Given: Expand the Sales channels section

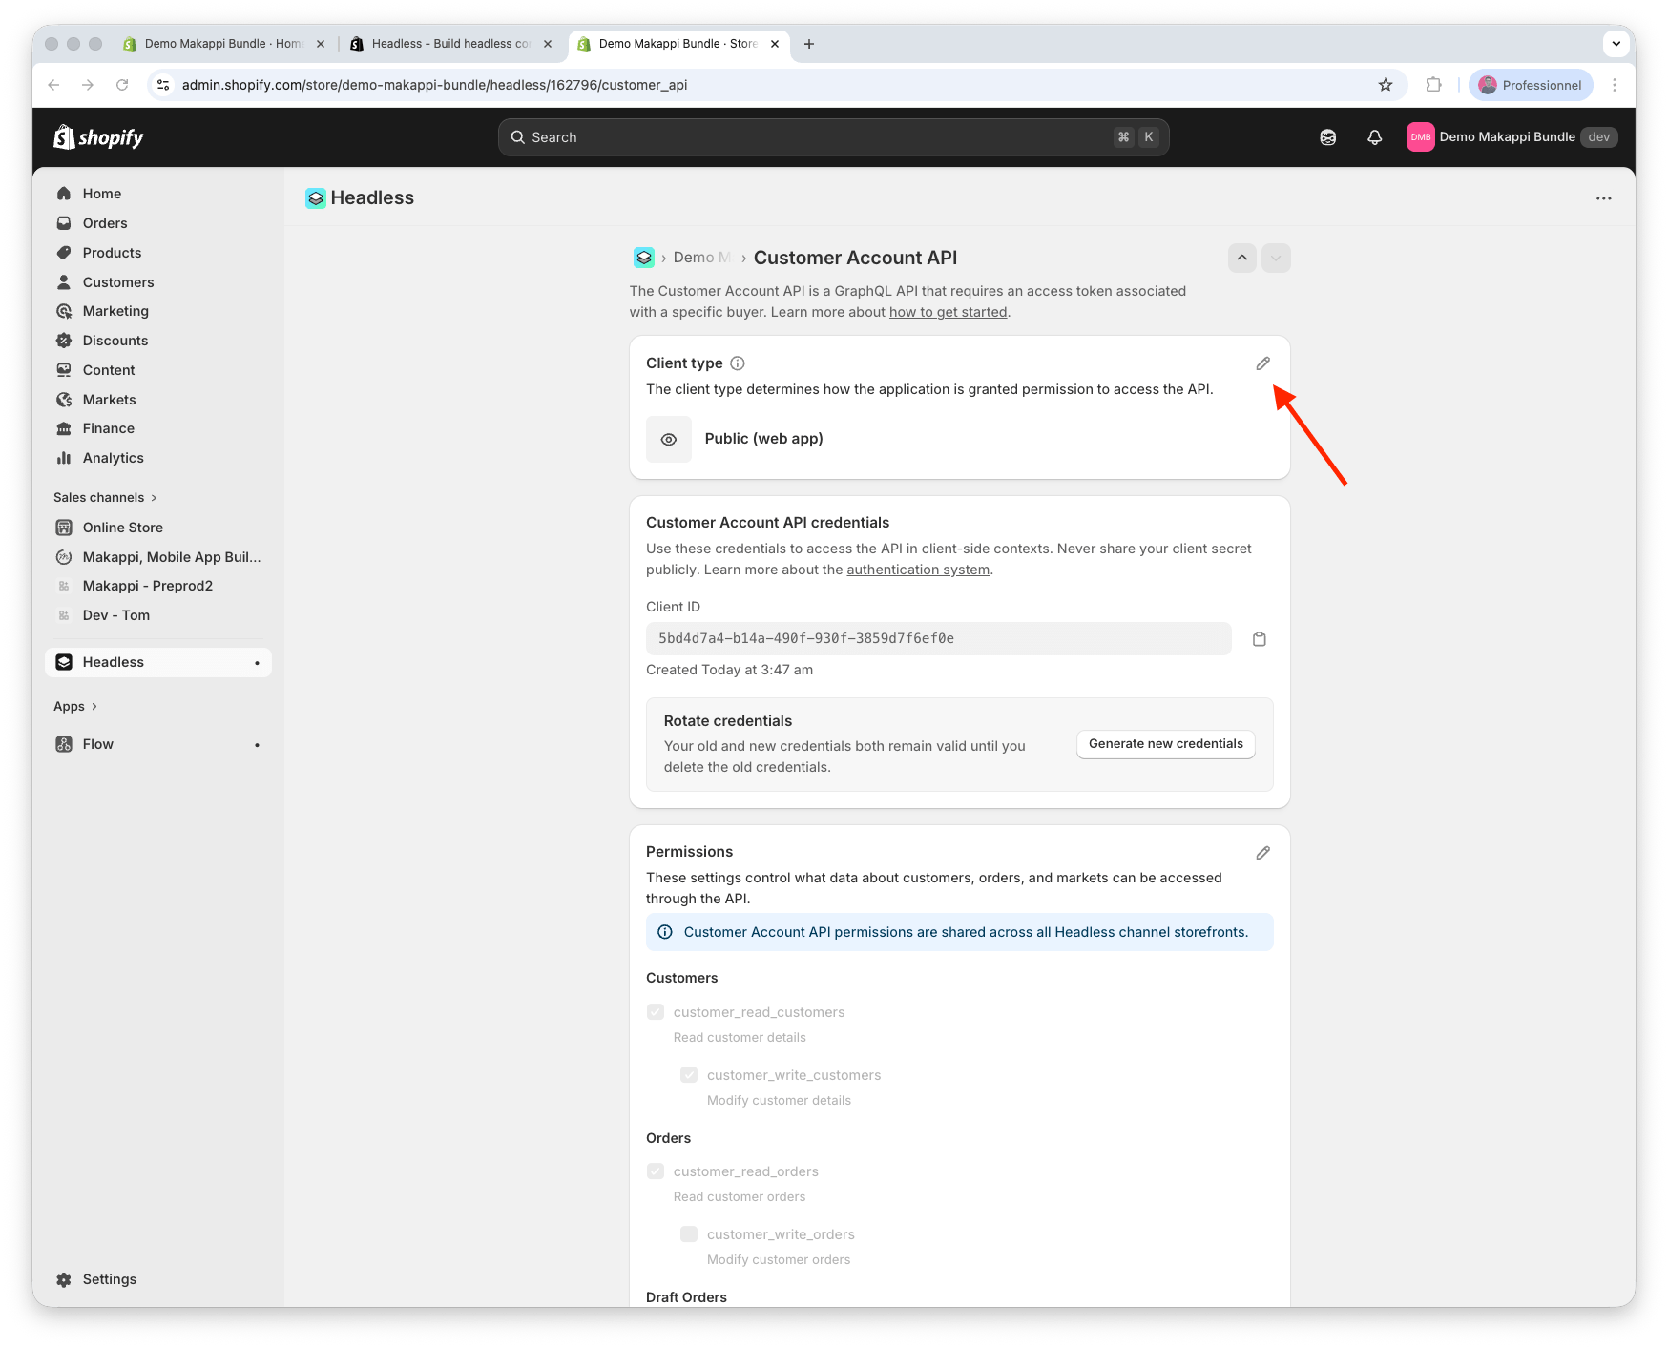Looking at the screenshot, I should point(105,498).
